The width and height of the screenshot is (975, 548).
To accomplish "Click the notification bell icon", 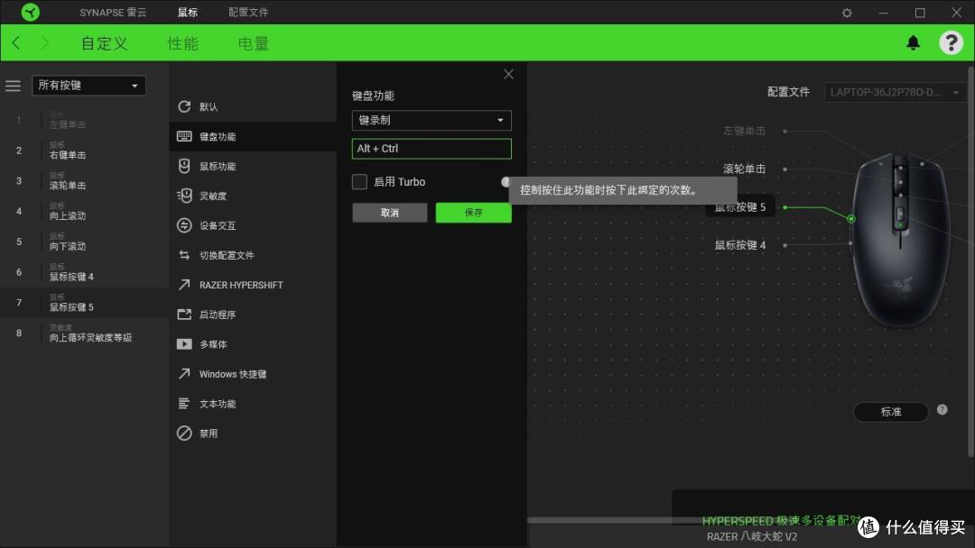I will point(913,43).
